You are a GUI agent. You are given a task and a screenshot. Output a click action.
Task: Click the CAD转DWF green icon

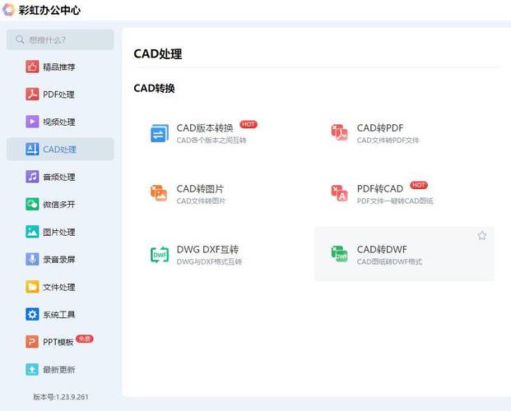(339, 254)
